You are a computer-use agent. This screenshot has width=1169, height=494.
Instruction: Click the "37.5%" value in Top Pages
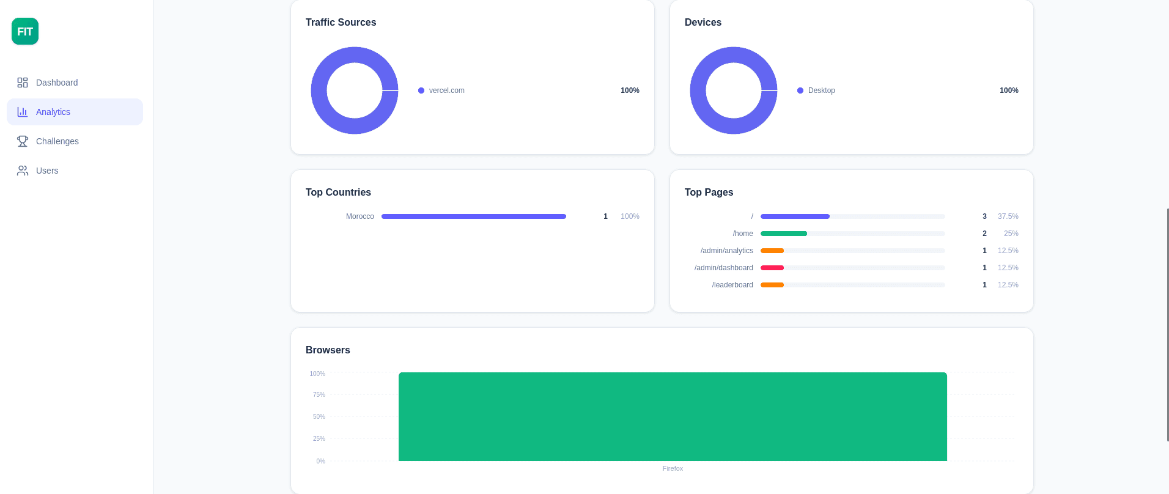1008,216
